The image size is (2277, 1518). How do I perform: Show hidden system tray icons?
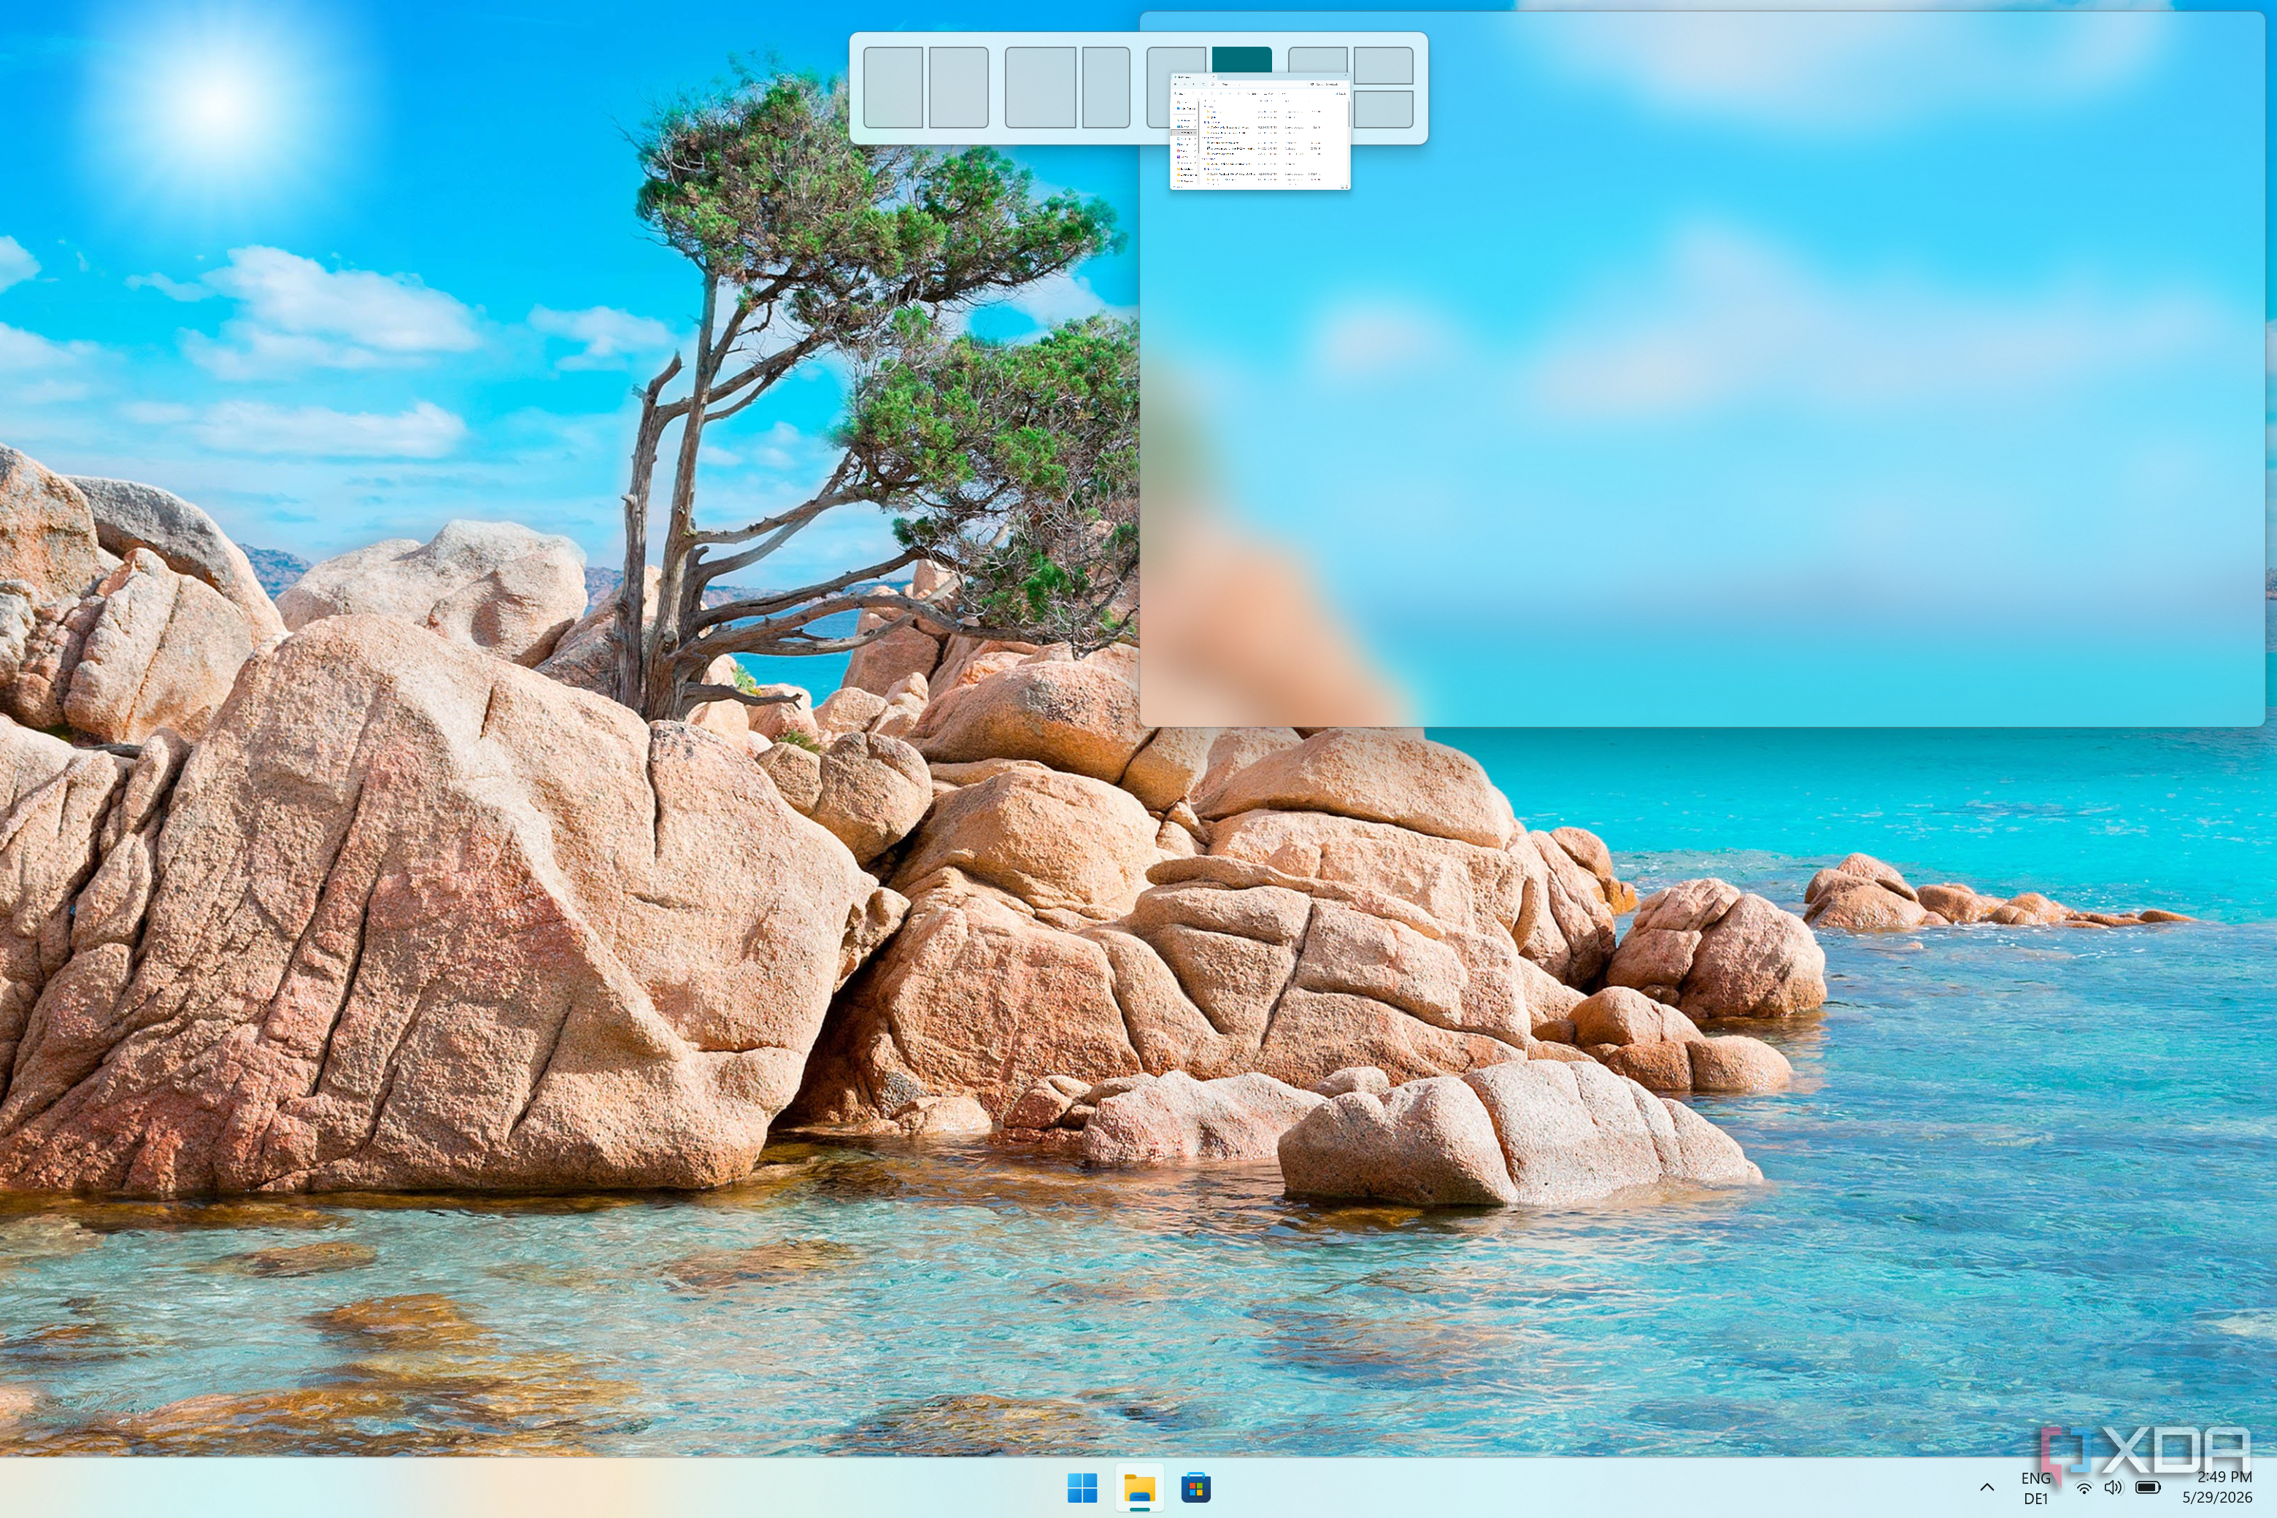1987,1488
